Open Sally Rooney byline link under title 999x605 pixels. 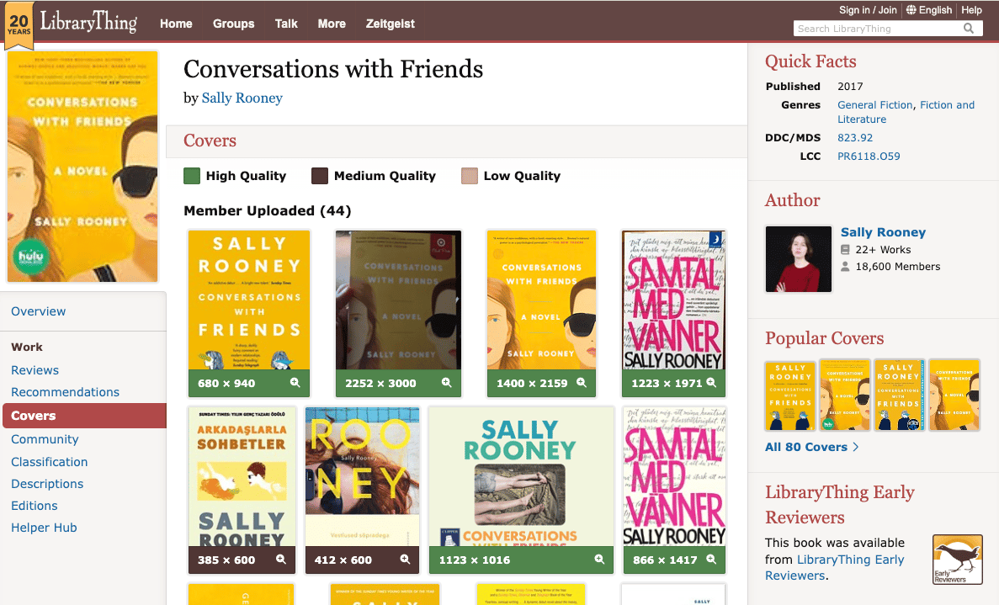coord(242,98)
